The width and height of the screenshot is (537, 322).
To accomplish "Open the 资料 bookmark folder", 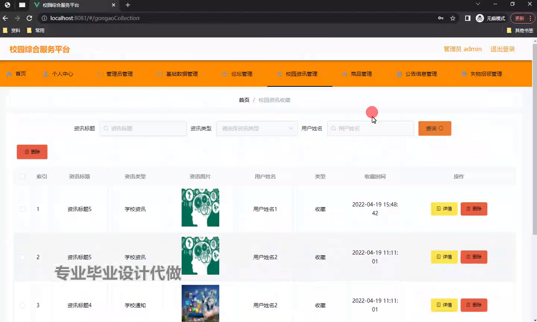I will pos(12,31).
